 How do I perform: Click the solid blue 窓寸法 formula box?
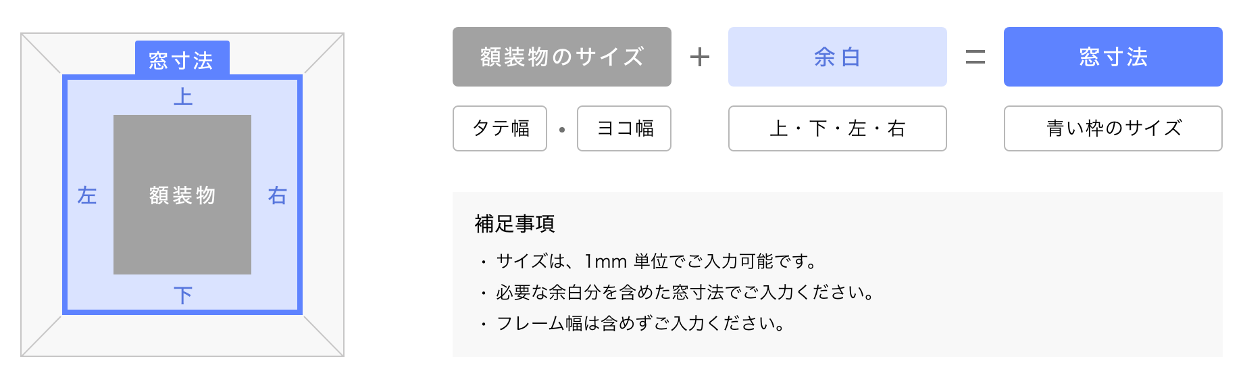1113,57
